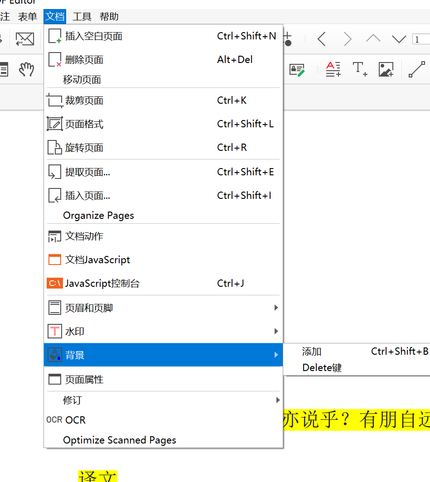Select 移动页面 from the menu

[163, 80]
